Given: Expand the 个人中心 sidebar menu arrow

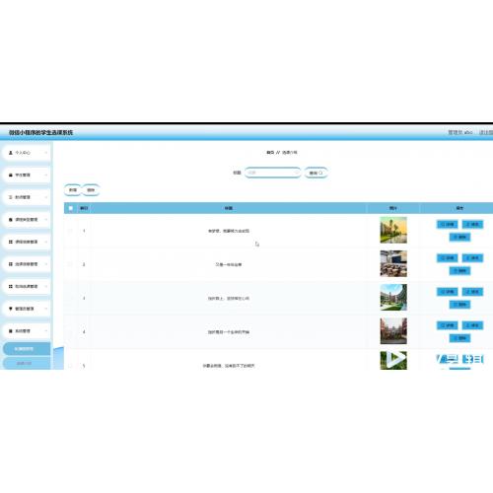Looking at the screenshot, I should pos(45,153).
